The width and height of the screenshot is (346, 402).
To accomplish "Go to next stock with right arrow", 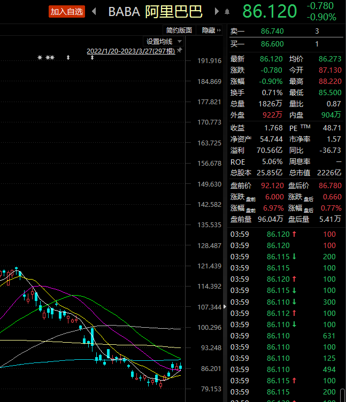I will pos(217,11).
